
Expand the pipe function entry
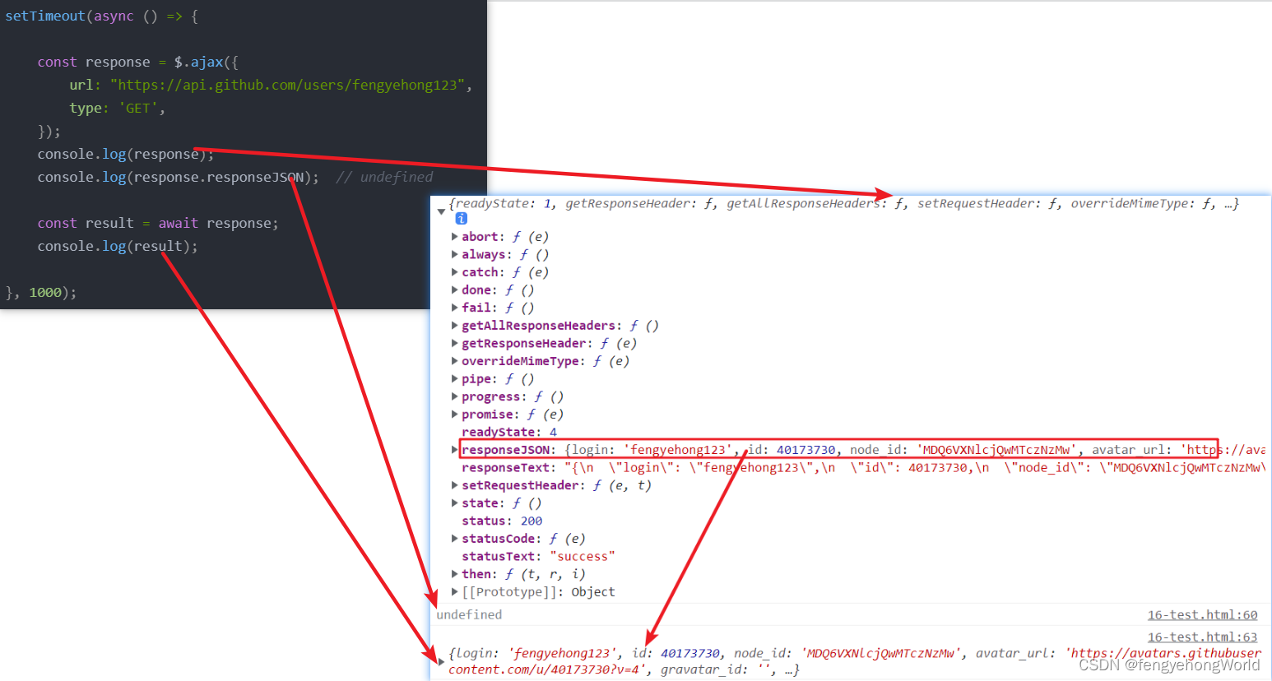click(454, 378)
